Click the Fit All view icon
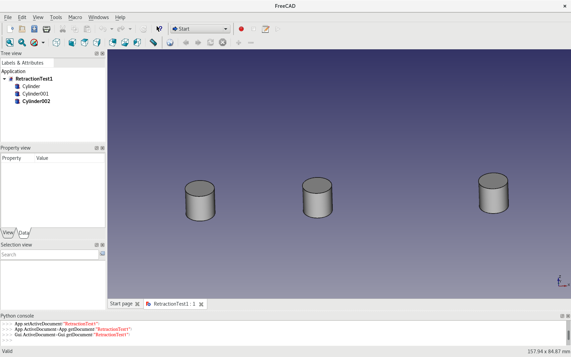This screenshot has width=571, height=357. coord(10,42)
